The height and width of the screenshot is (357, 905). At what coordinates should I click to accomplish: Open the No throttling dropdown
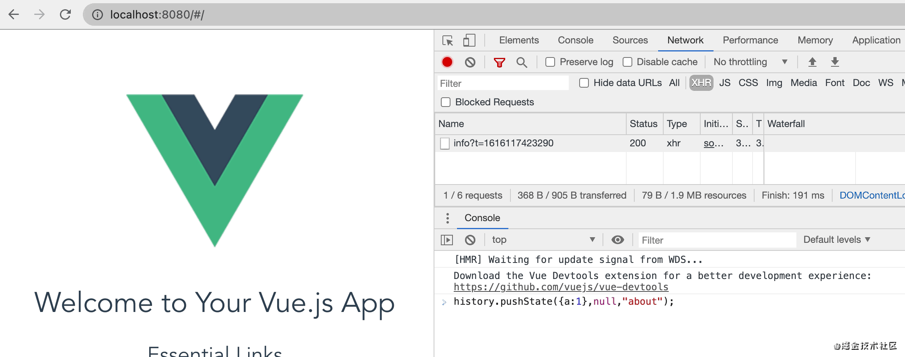(x=750, y=62)
